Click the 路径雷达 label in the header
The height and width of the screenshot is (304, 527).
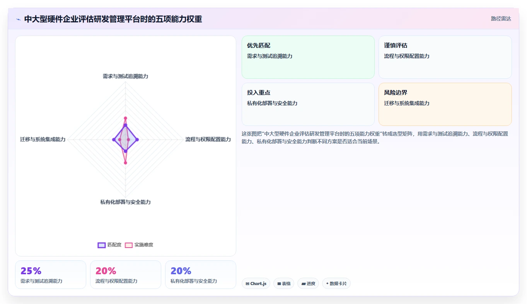pyautogui.click(x=501, y=19)
